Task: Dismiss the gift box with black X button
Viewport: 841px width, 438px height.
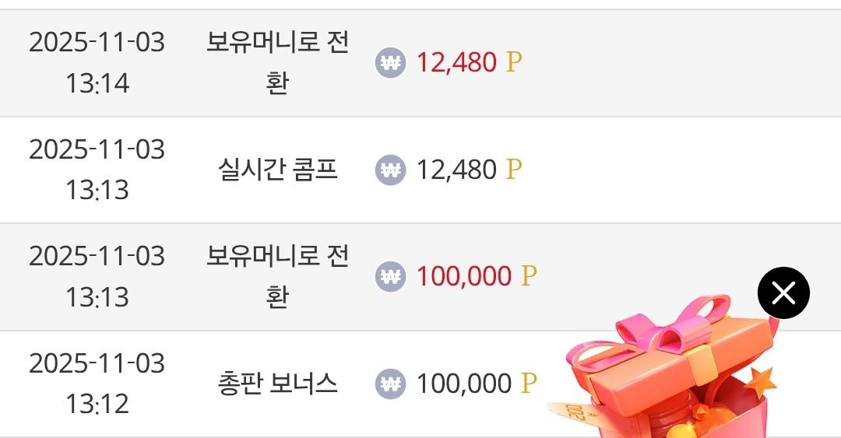Action: tap(783, 293)
